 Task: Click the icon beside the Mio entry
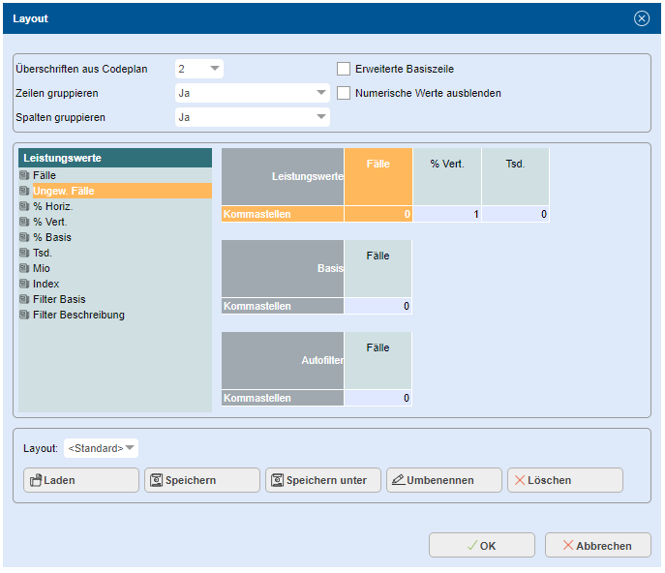pos(24,268)
